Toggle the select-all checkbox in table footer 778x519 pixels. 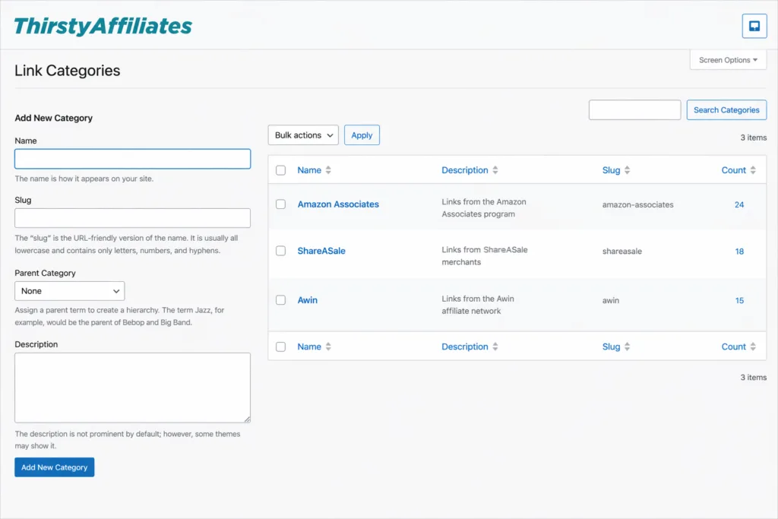[x=281, y=347]
